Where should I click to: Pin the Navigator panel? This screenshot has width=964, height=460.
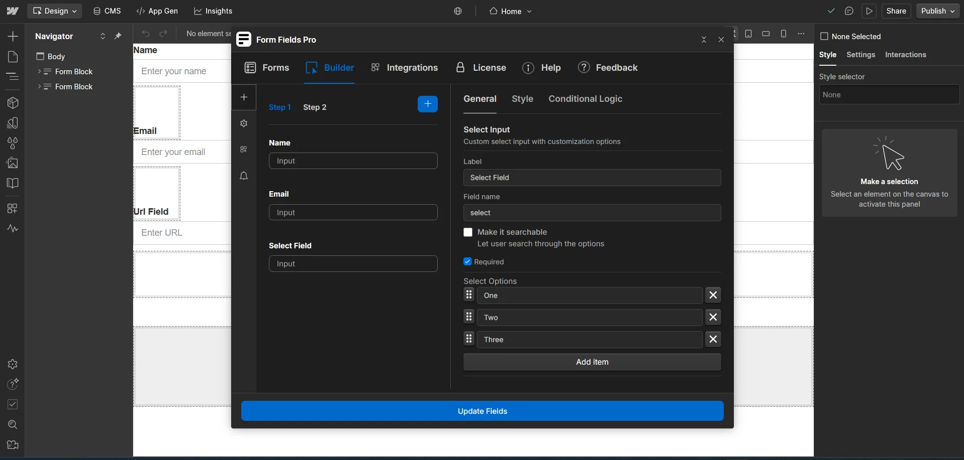(118, 36)
